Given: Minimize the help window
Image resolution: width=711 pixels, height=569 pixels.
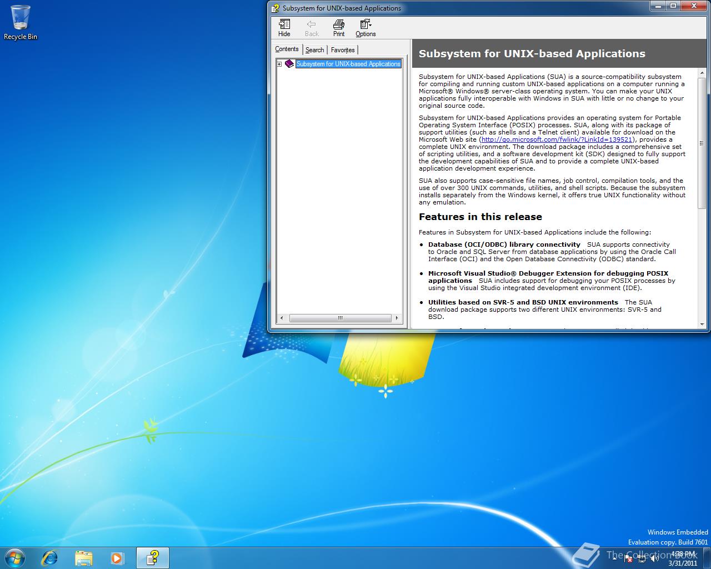Looking at the screenshot, I should [x=659, y=6].
